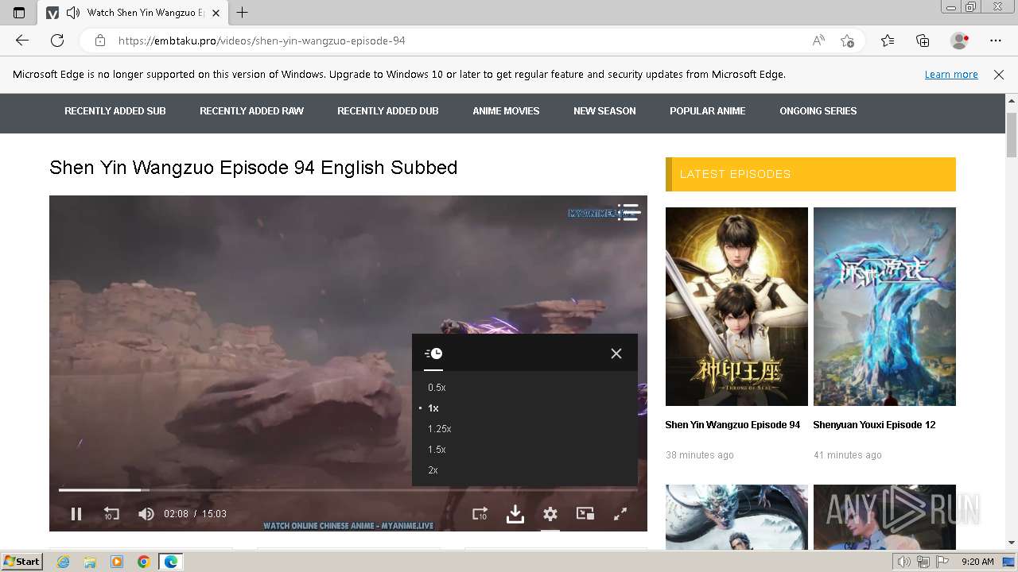
Task: Visit the Popular Anime page
Action: click(708, 111)
